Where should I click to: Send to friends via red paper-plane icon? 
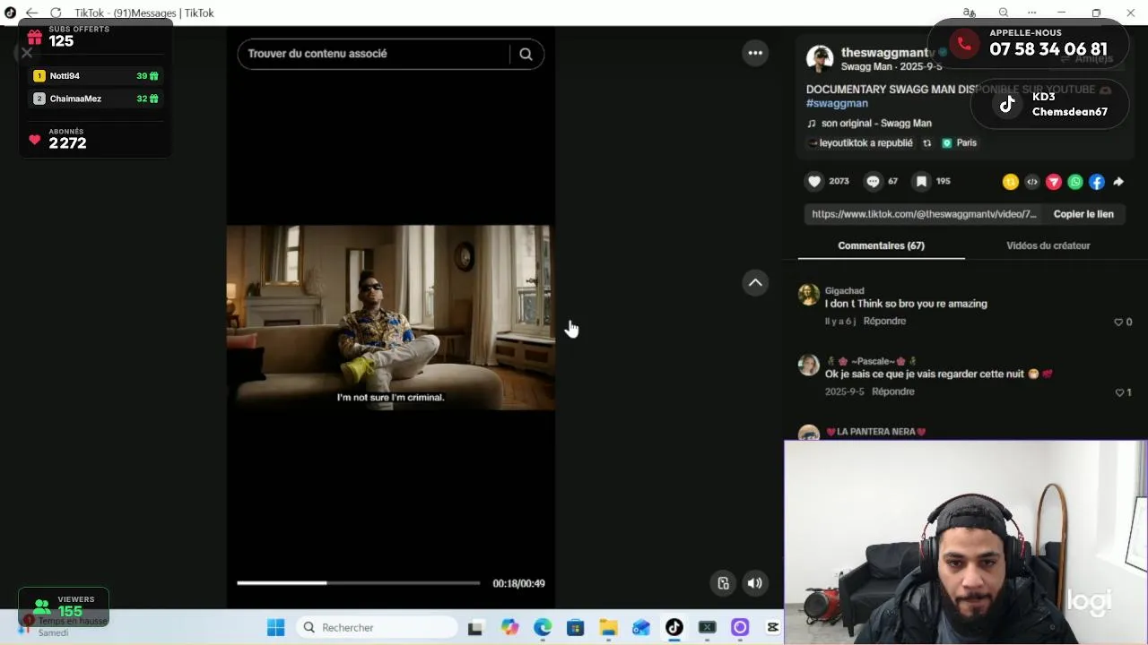click(1054, 182)
